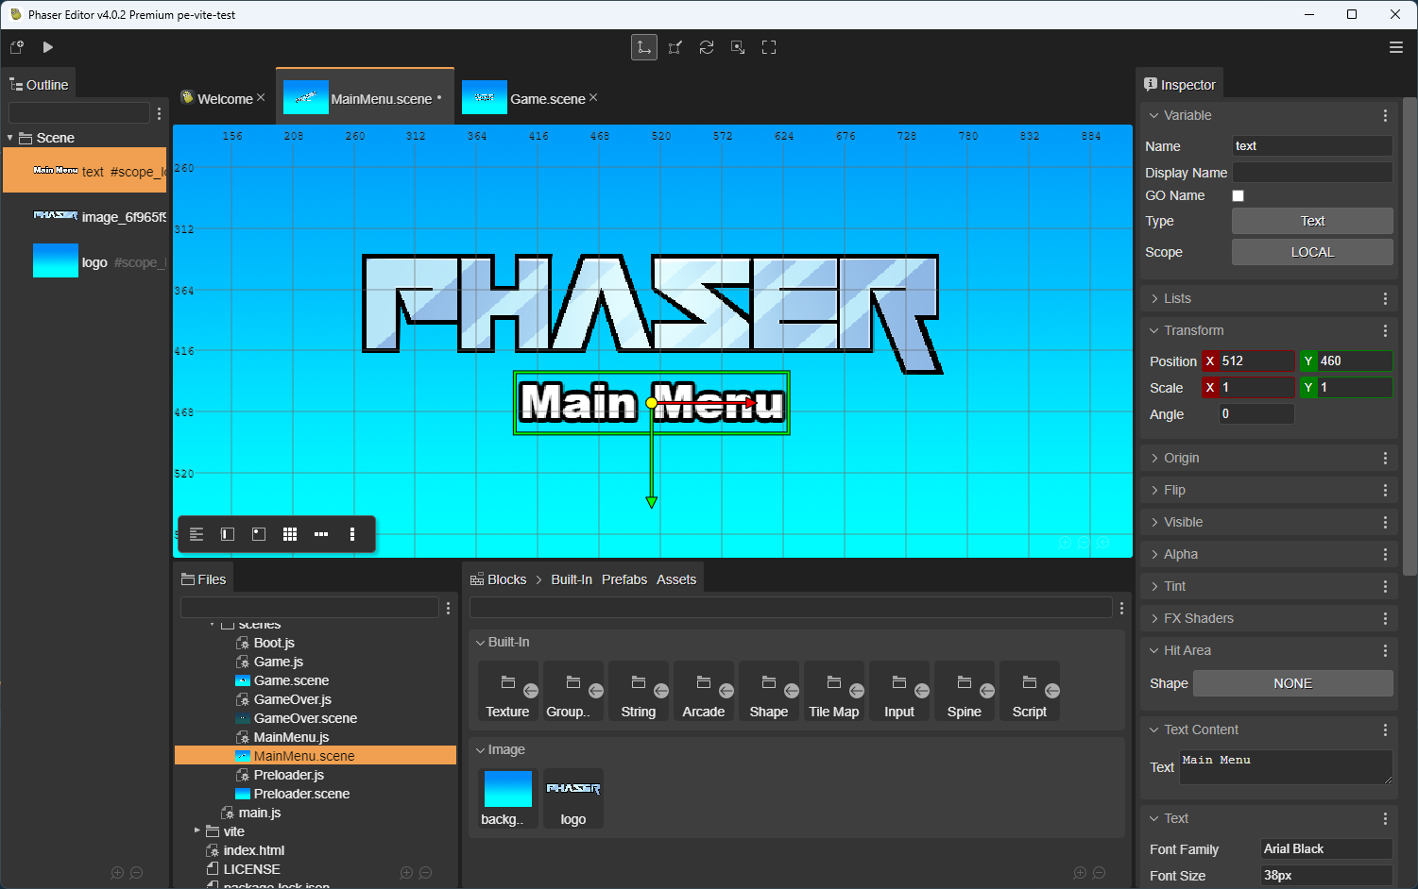
Task: Click the new file icon in top toolbar
Action: pyautogui.click(x=16, y=47)
